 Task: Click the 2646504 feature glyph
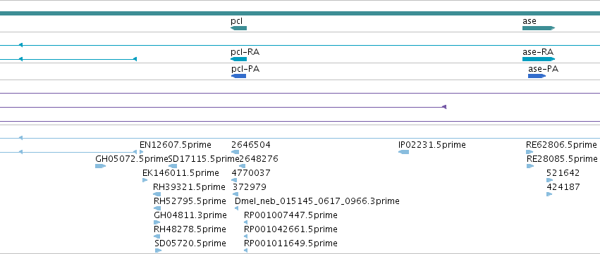point(235,152)
